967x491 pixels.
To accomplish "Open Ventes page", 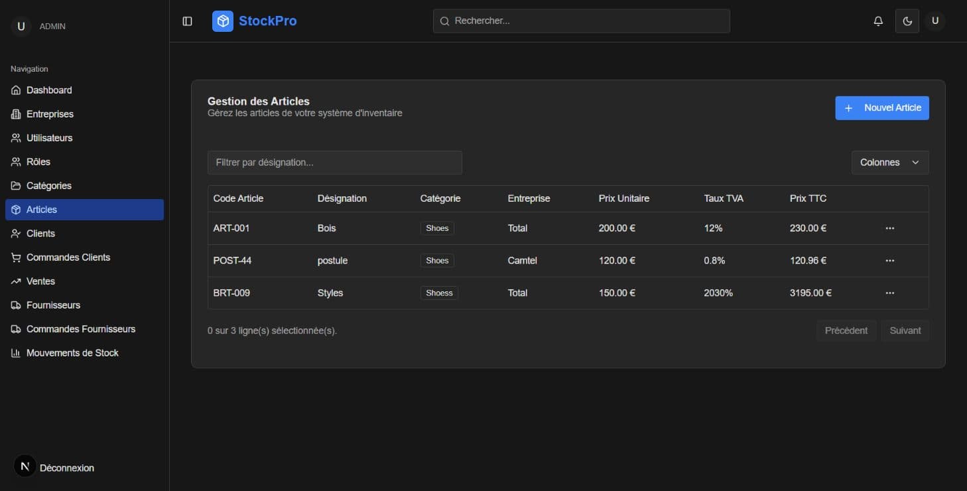I will (84, 281).
